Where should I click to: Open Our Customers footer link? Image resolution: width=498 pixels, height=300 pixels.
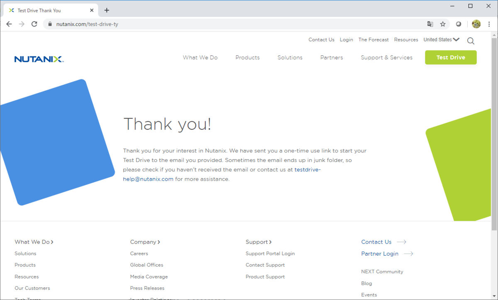32,288
